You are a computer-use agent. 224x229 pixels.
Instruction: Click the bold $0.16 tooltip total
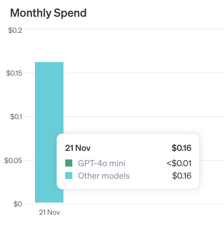point(181,148)
